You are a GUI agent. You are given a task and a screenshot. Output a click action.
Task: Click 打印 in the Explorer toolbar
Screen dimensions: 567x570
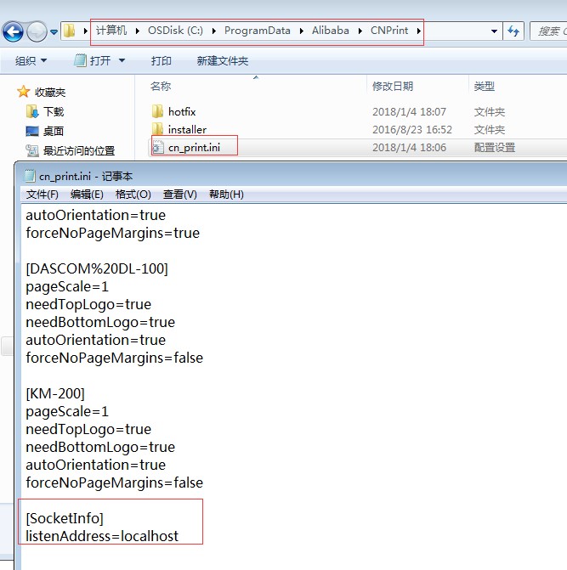pos(162,60)
